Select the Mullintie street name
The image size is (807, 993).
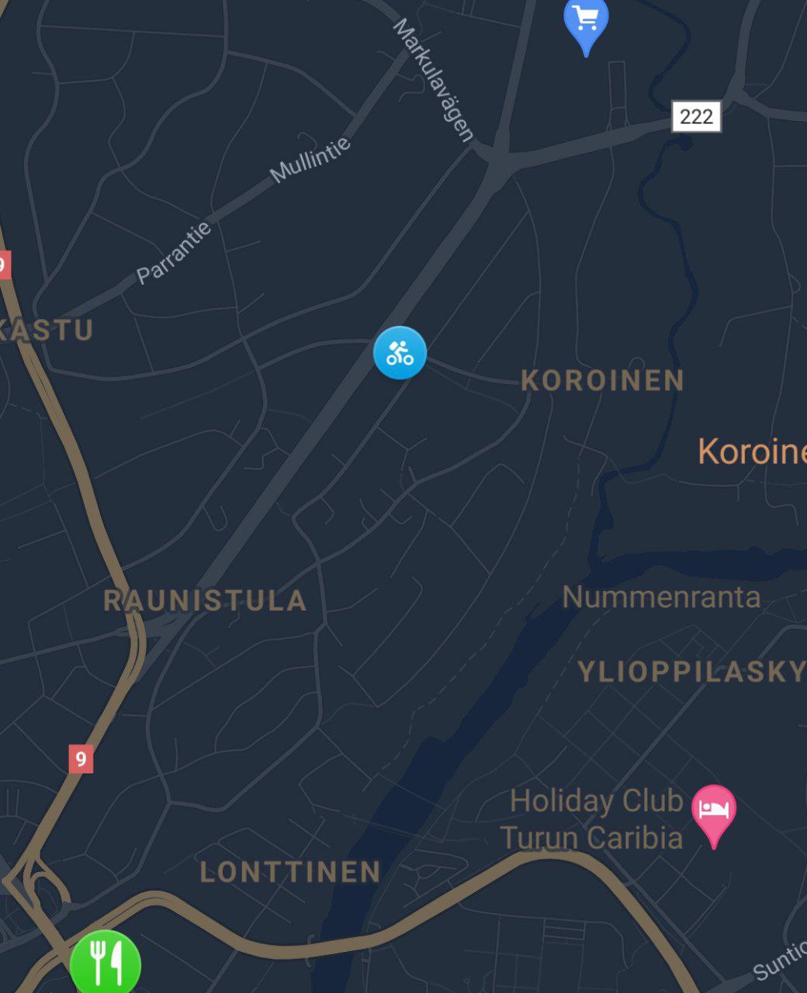[310, 160]
